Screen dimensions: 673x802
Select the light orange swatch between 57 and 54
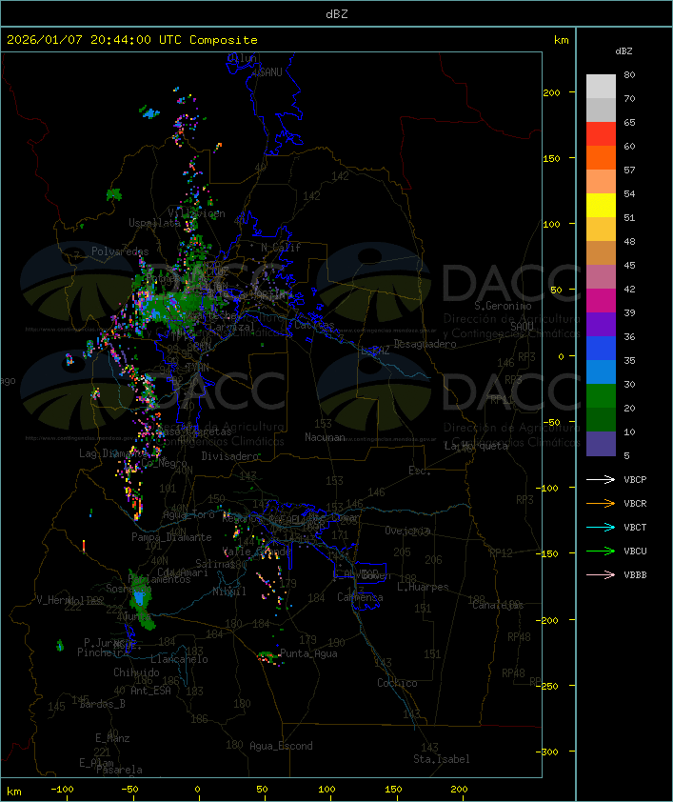601,182
